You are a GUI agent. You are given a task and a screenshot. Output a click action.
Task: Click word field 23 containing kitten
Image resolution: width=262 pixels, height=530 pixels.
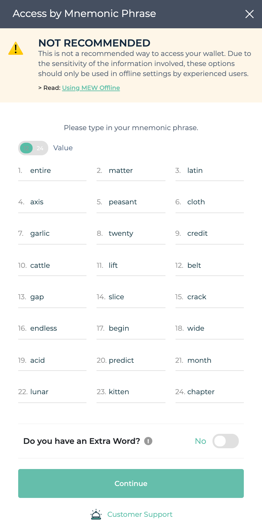coord(131,392)
